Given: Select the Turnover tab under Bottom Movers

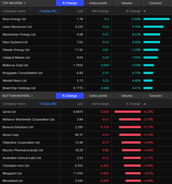Looking at the screenshot, I should [155, 96].
